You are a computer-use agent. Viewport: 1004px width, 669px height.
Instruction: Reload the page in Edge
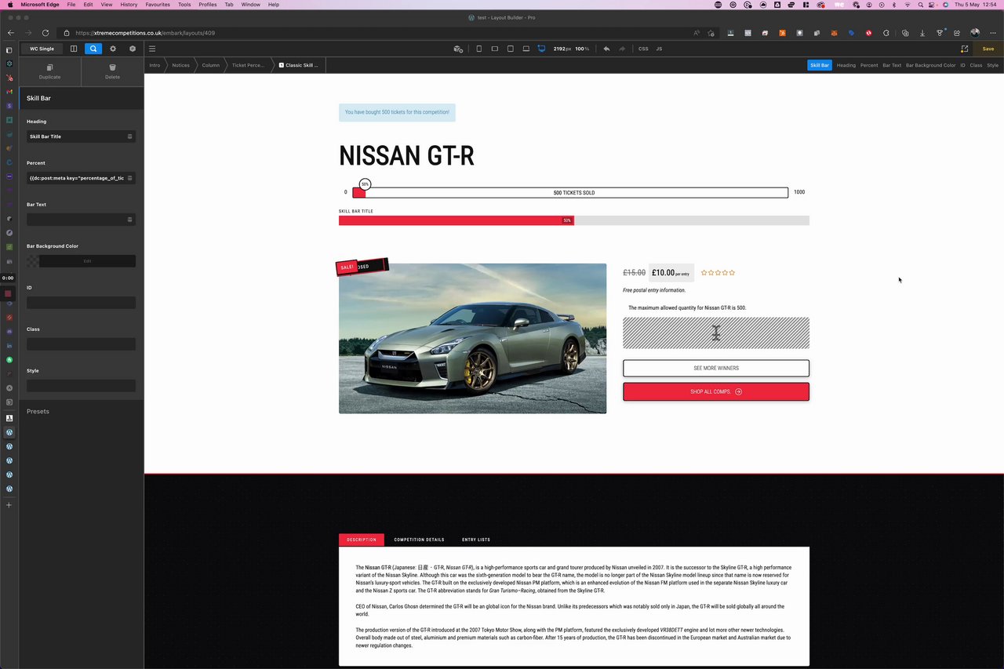45,33
